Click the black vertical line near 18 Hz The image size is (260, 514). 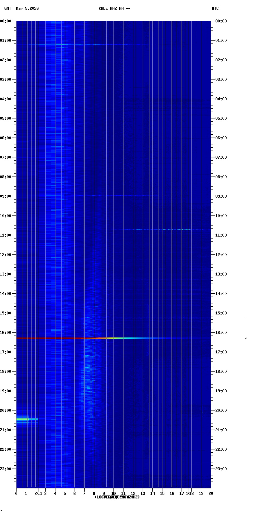[188, 227]
